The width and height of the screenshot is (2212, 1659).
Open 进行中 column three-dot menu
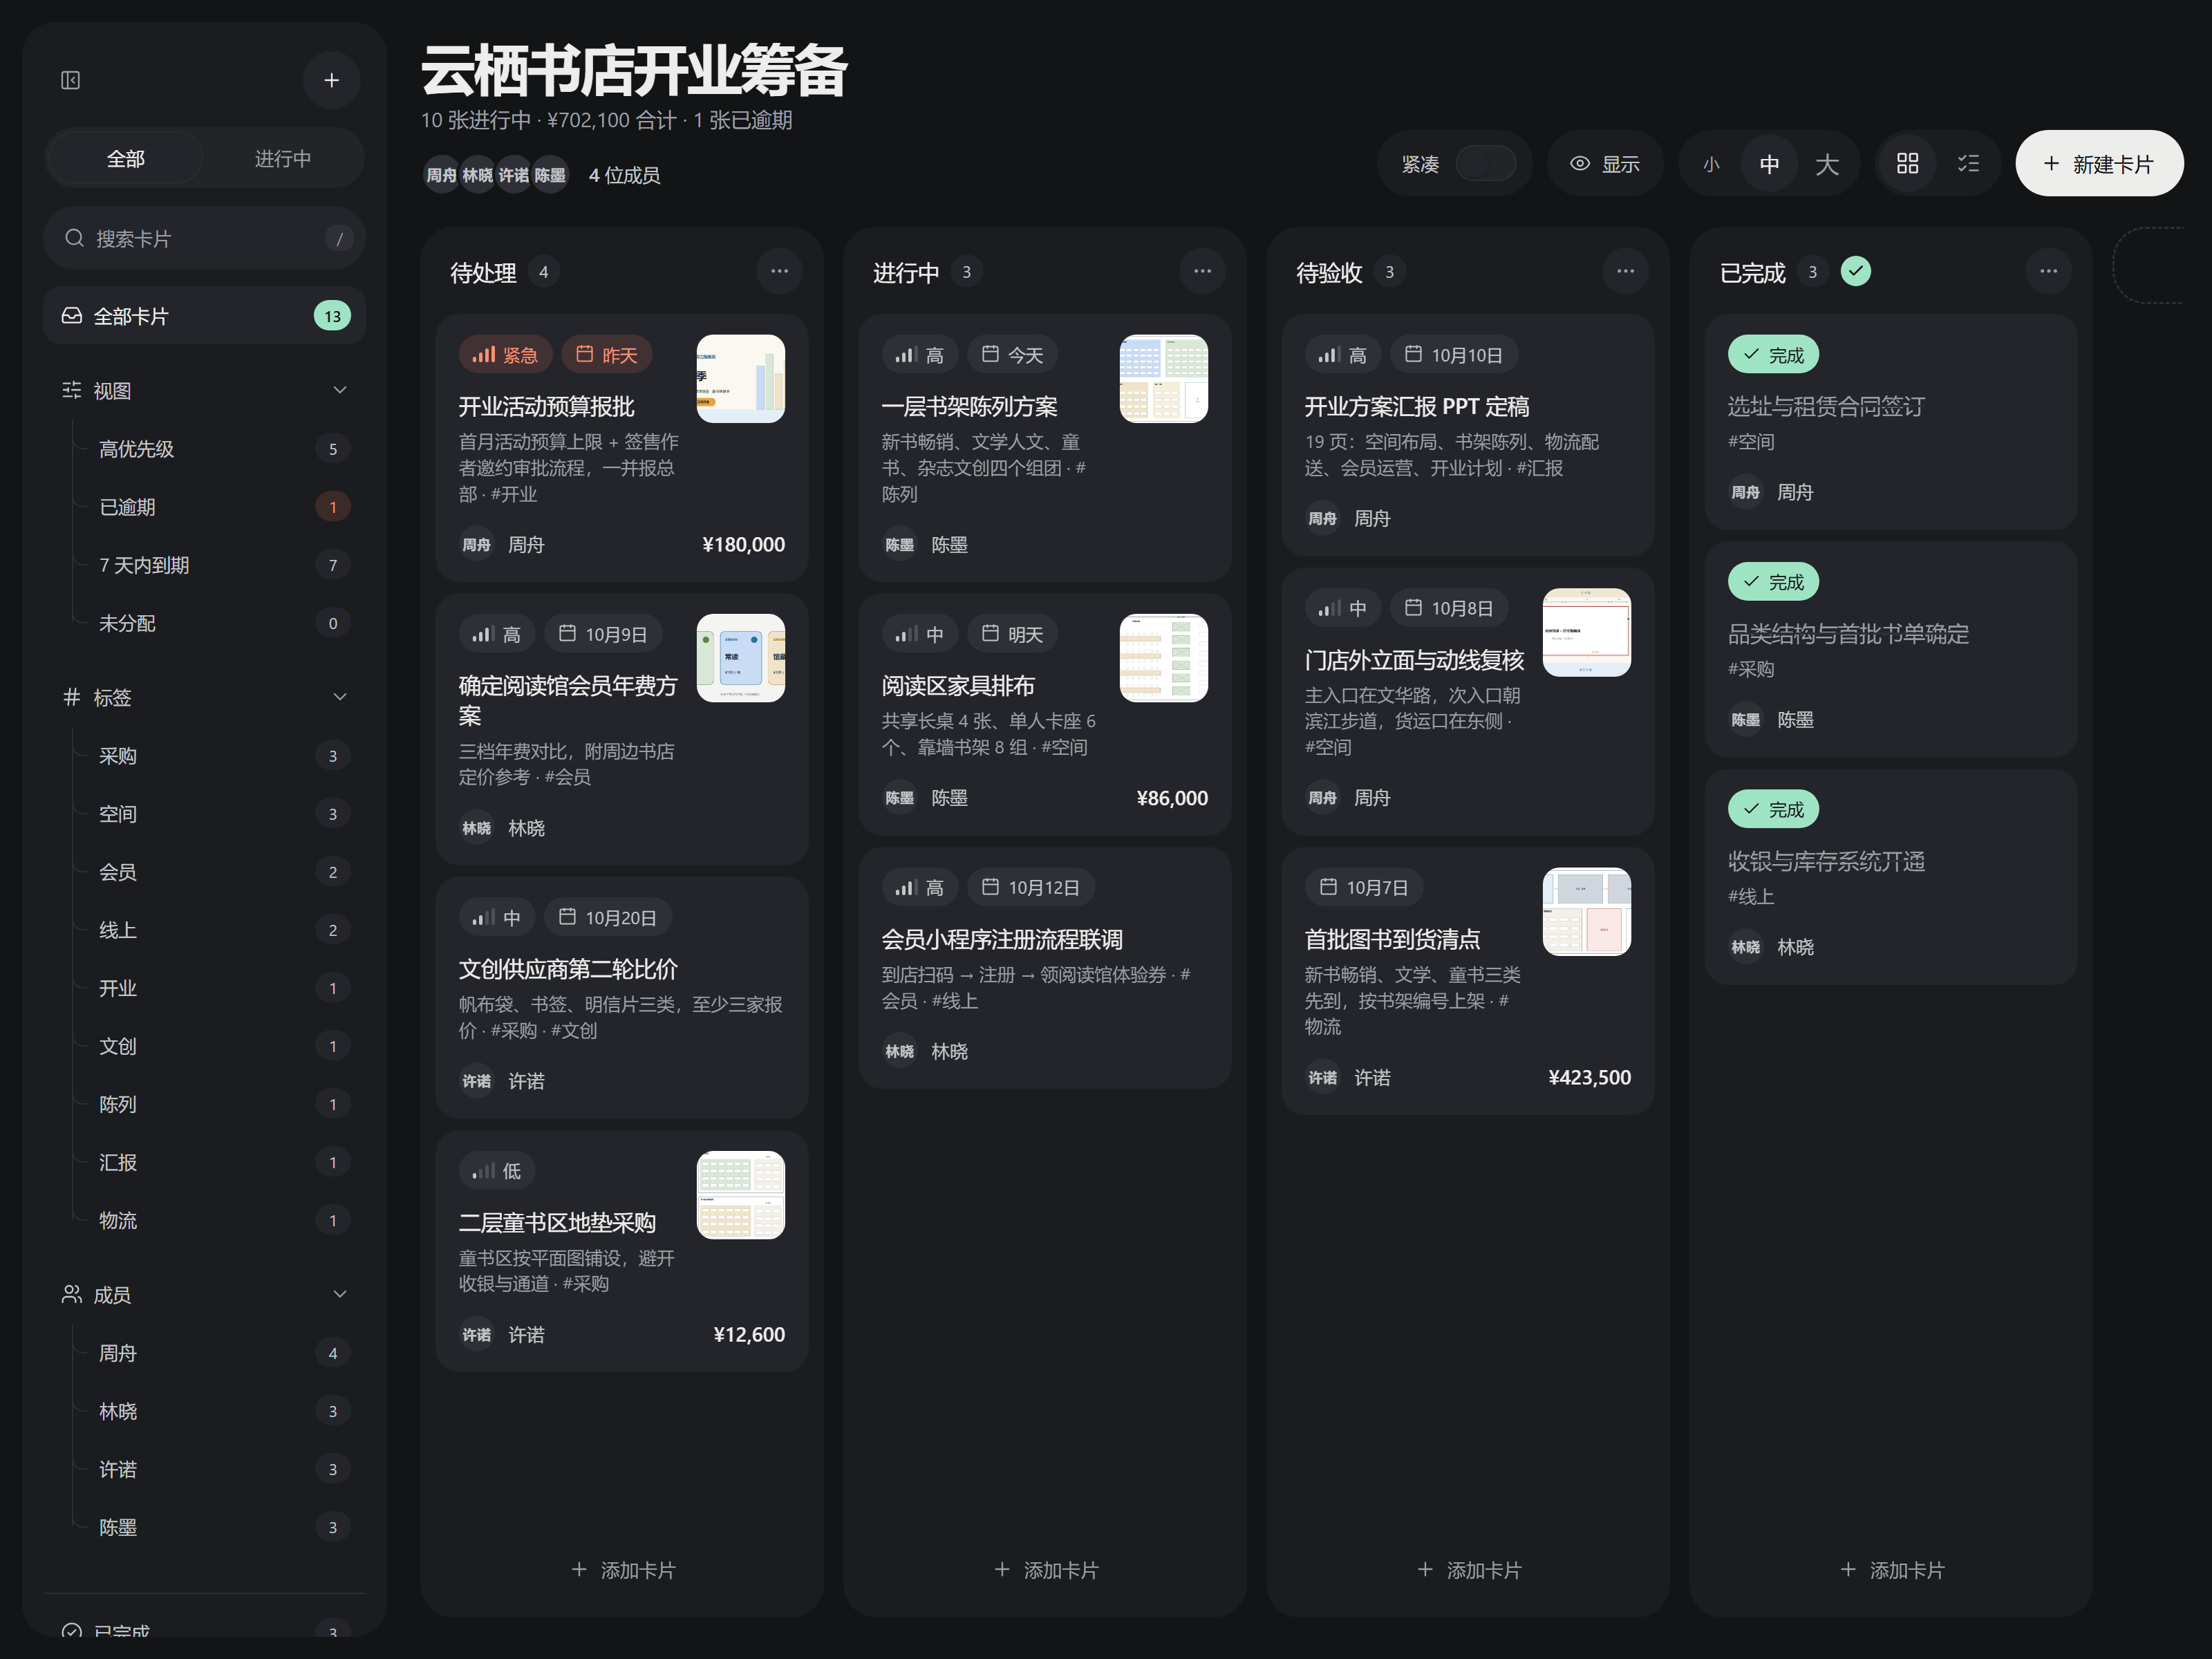[x=1202, y=271]
